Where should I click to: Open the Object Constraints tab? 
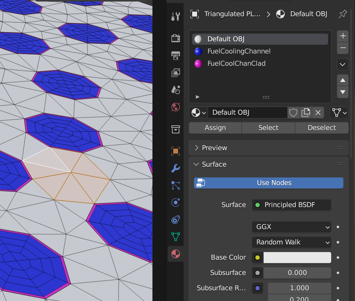(x=176, y=220)
